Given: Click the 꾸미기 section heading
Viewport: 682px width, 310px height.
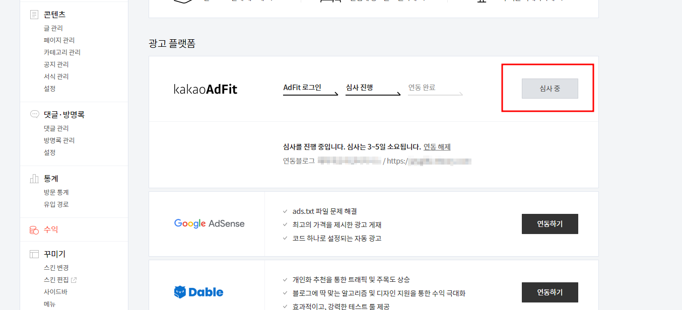Looking at the screenshot, I should point(55,254).
